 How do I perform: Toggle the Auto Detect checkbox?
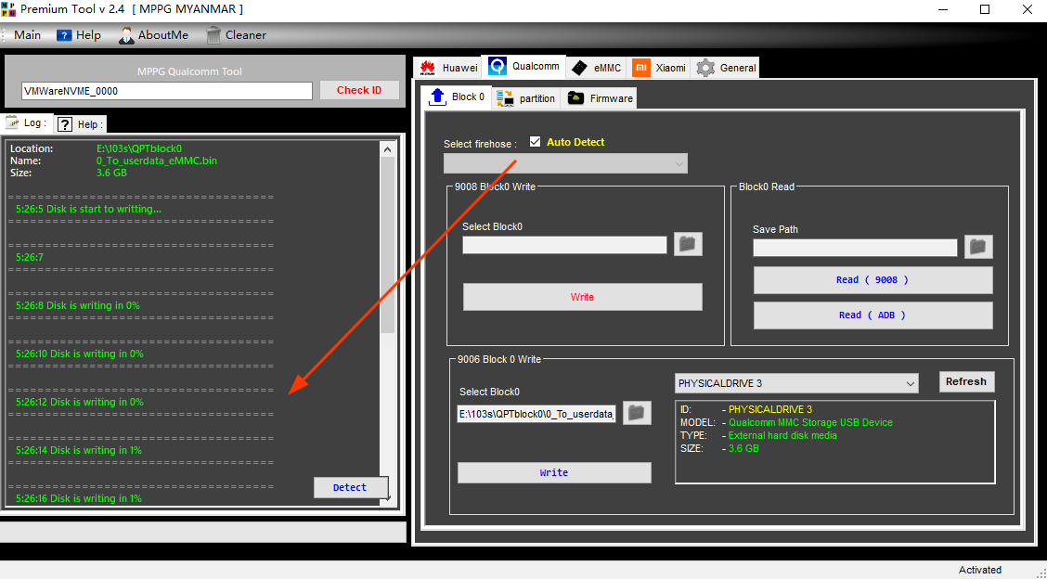(535, 142)
